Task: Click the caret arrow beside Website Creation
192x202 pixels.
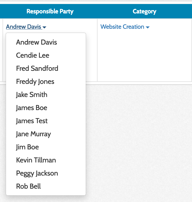Action: tap(148, 27)
